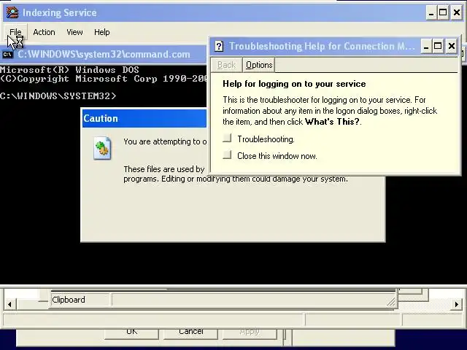Image resolution: width=467 pixels, height=350 pixels.
Task: Open the Help menu in Indexing Service
Action: tap(102, 32)
